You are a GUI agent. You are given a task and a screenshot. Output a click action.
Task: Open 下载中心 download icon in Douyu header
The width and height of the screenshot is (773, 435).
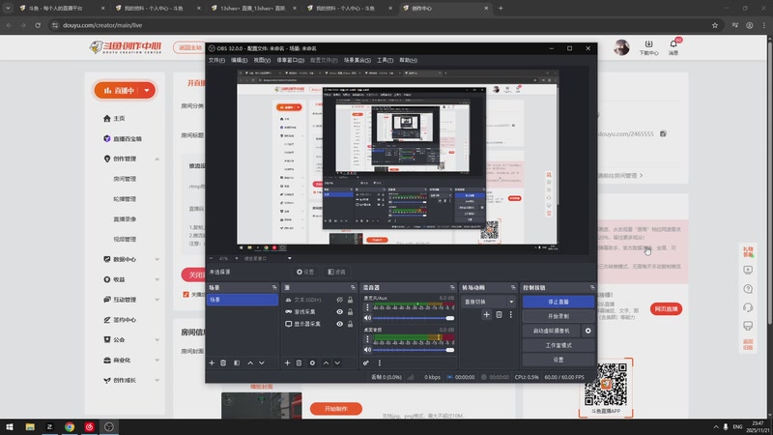tap(648, 43)
